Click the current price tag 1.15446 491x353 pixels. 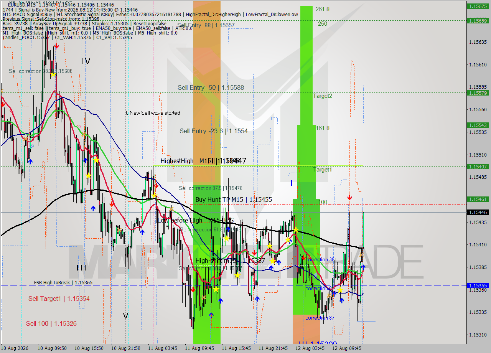(x=478, y=212)
